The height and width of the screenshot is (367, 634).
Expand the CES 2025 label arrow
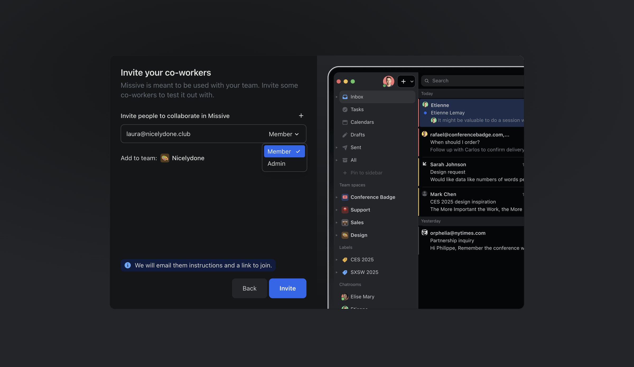click(337, 260)
